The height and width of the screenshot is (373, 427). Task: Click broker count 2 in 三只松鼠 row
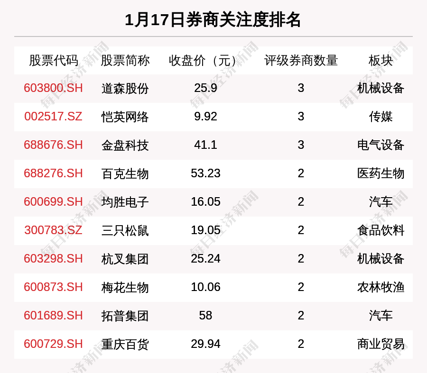coord(301,230)
